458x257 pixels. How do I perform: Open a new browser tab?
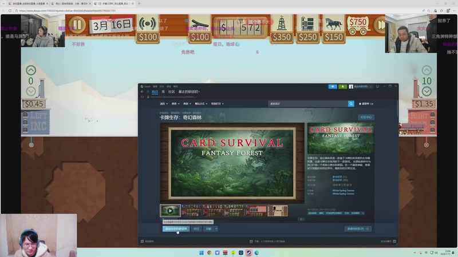click(x=139, y=3)
